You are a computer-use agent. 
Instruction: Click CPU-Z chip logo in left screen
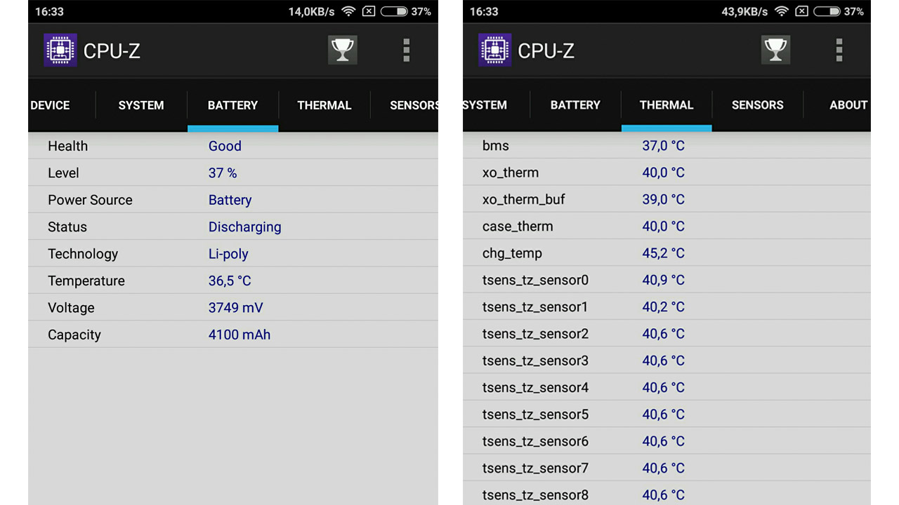60,50
